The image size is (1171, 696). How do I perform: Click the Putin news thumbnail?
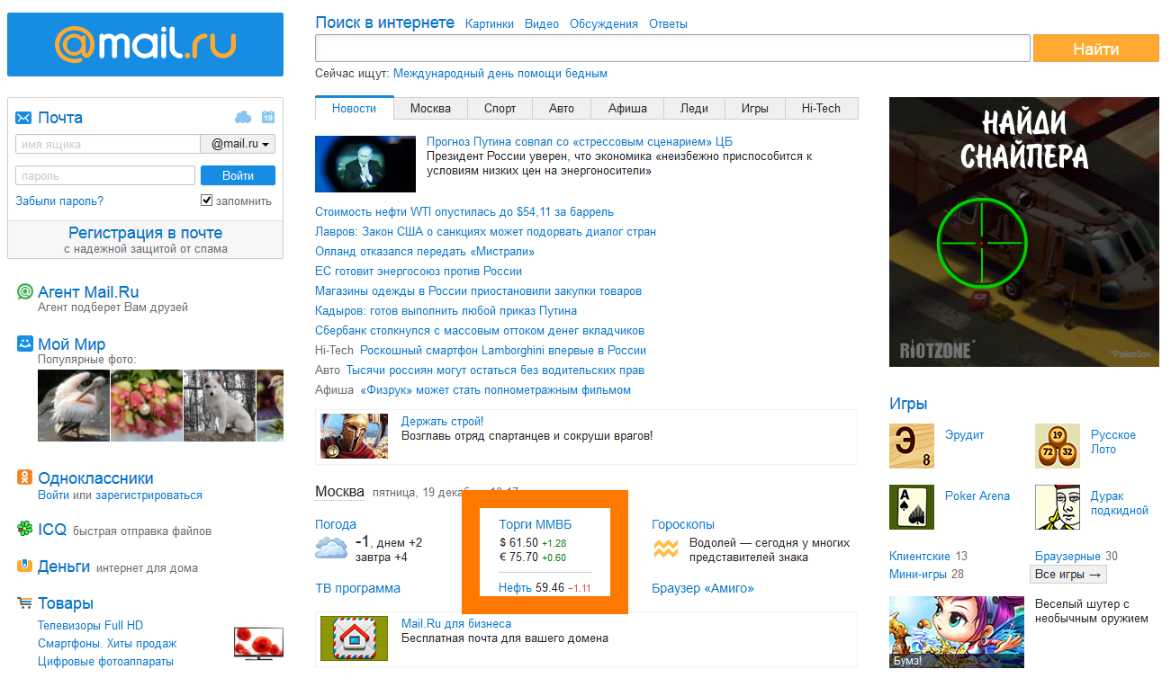365,164
